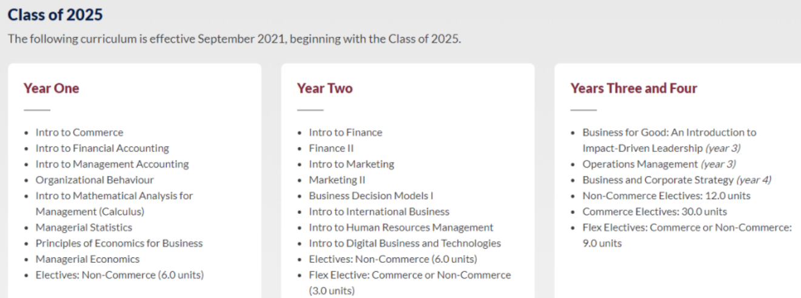Screen dimensions: 801x298
Task: Select the Year One card heading
Action: [x=51, y=88]
